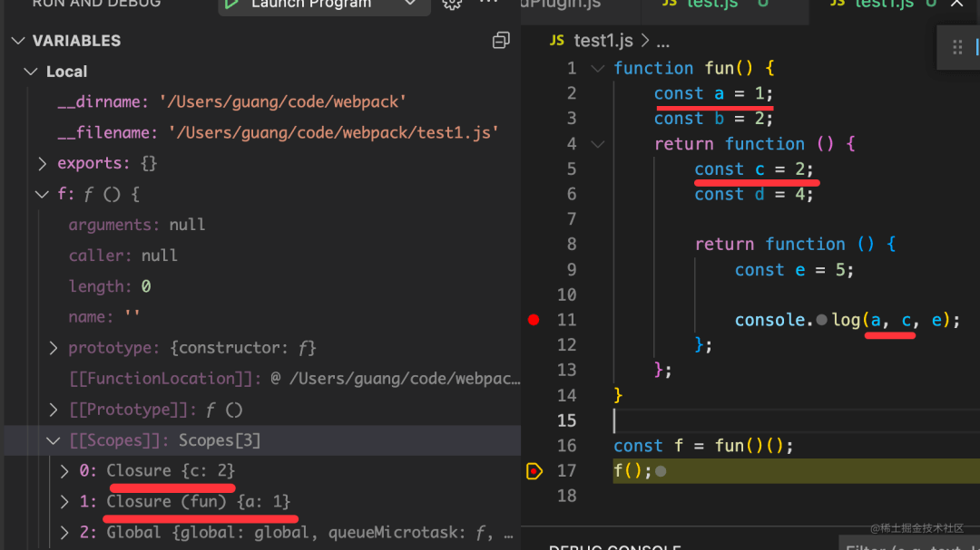Click line number 15 in the gutter
The height and width of the screenshot is (550, 980).
566,420
